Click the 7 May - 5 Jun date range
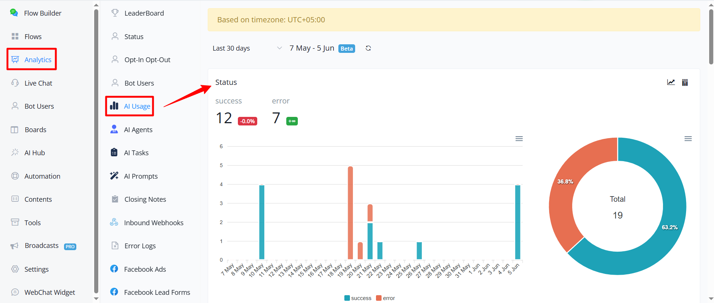 pos(312,48)
